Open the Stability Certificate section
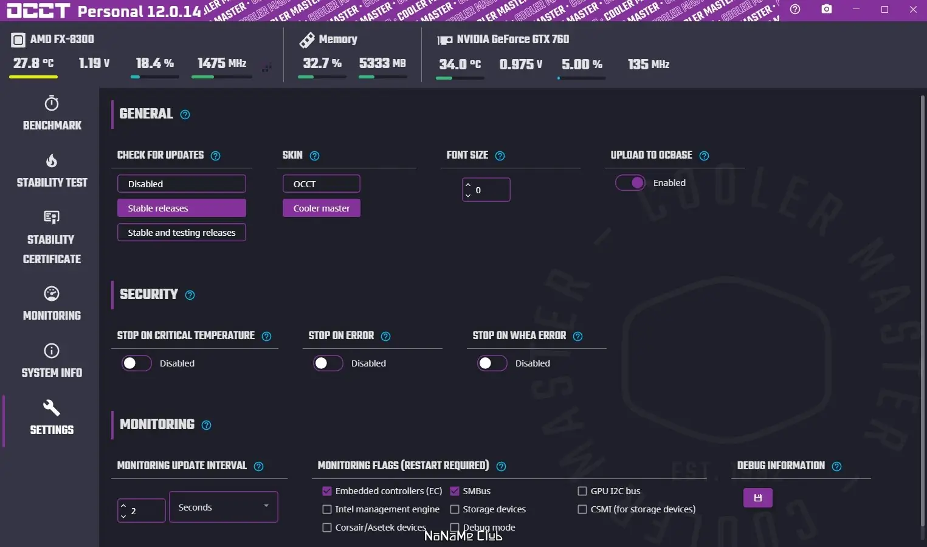 point(52,237)
